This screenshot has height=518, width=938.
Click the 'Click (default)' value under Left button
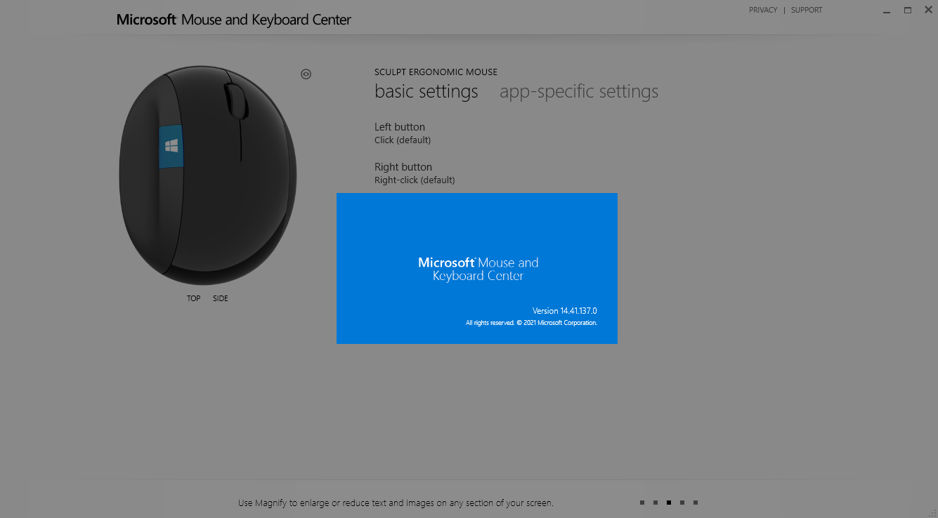click(x=403, y=140)
